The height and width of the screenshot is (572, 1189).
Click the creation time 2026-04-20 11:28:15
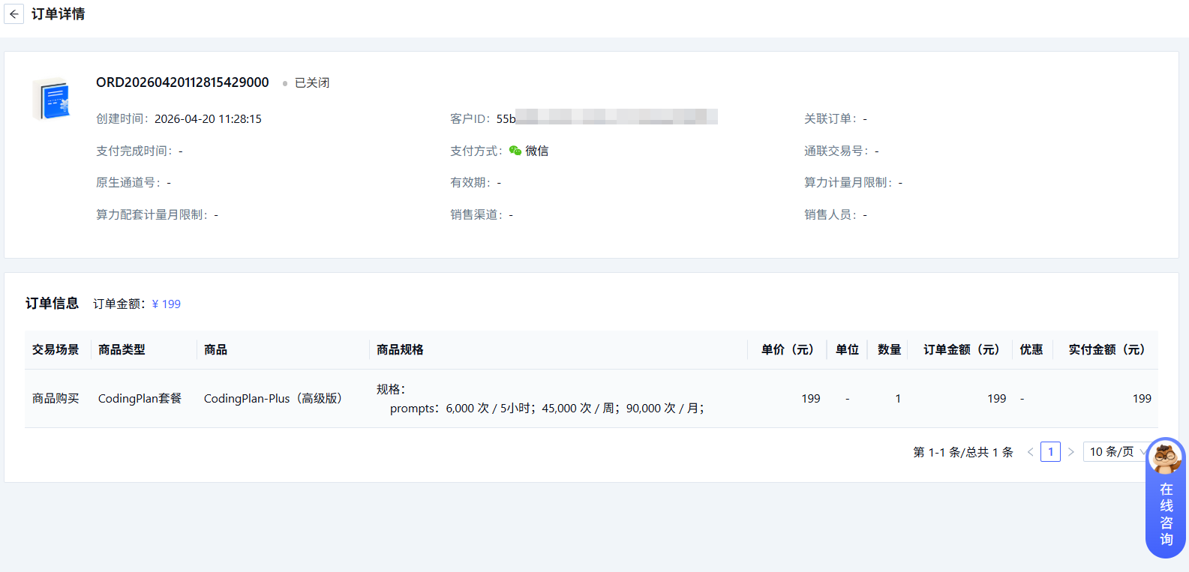pyautogui.click(x=208, y=118)
